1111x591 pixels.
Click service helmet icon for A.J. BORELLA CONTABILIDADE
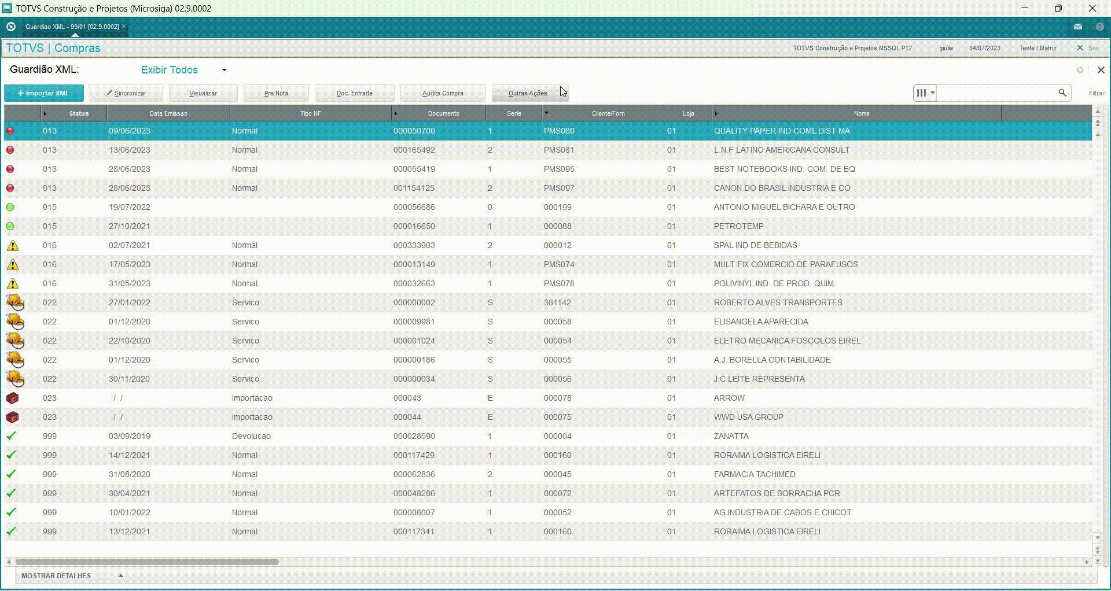(15, 360)
